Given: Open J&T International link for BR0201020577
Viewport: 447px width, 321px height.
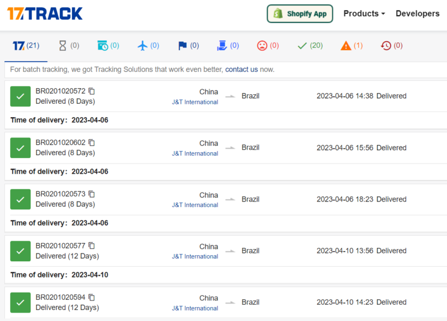Looking at the screenshot, I should (x=195, y=256).
